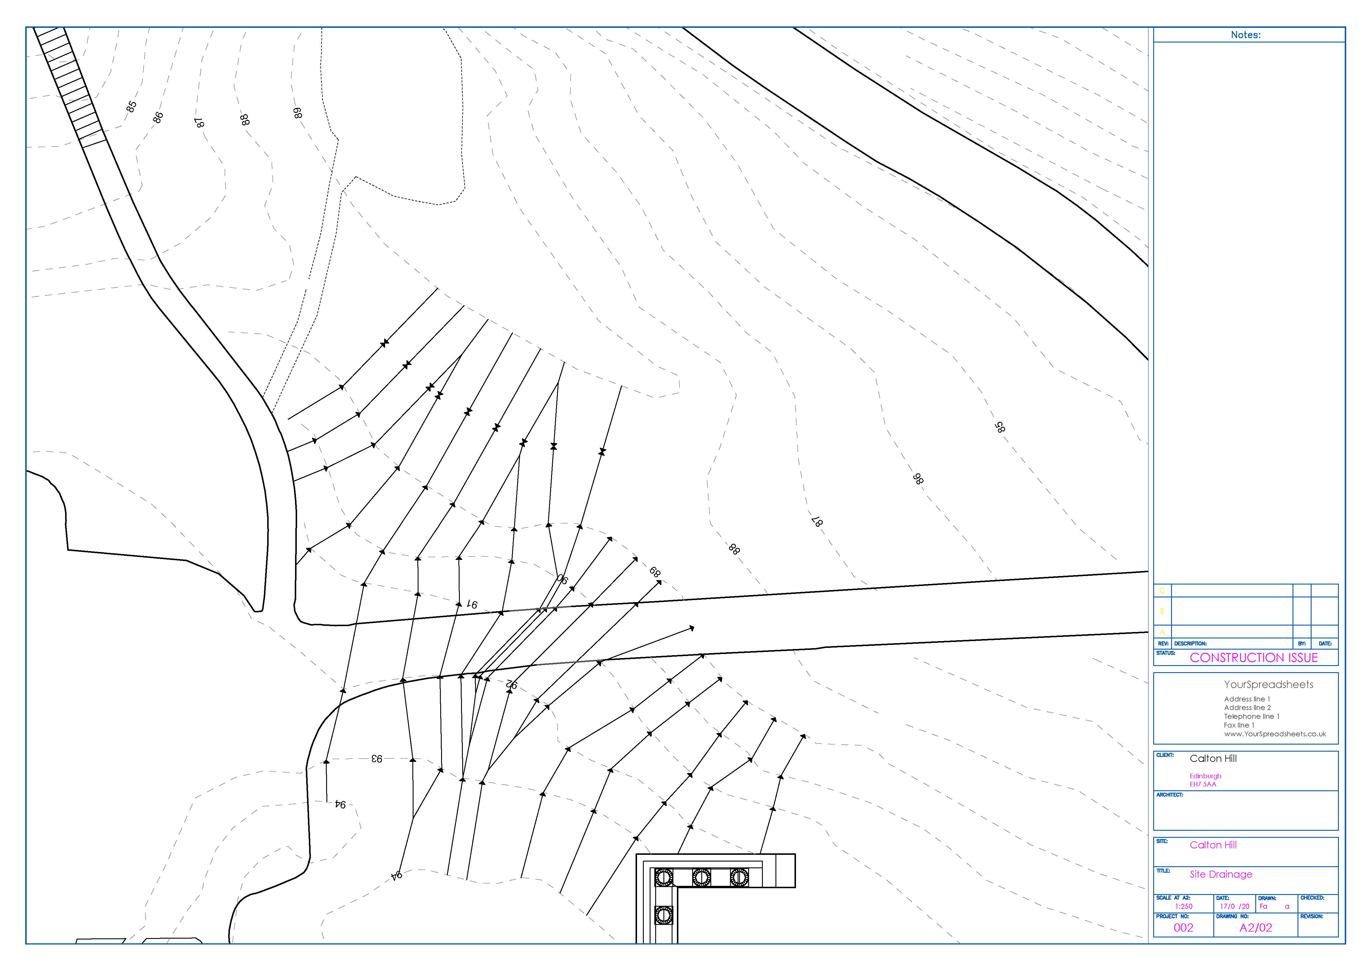The height and width of the screenshot is (970, 1372).
Task: Expand the ARCHITECT field in the title block
Action: (1245, 812)
